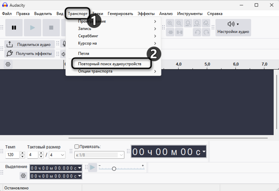The height and width of the screenshot is (191, 279).
Task: Maximize the Audacity window
Action: (257, 5)
